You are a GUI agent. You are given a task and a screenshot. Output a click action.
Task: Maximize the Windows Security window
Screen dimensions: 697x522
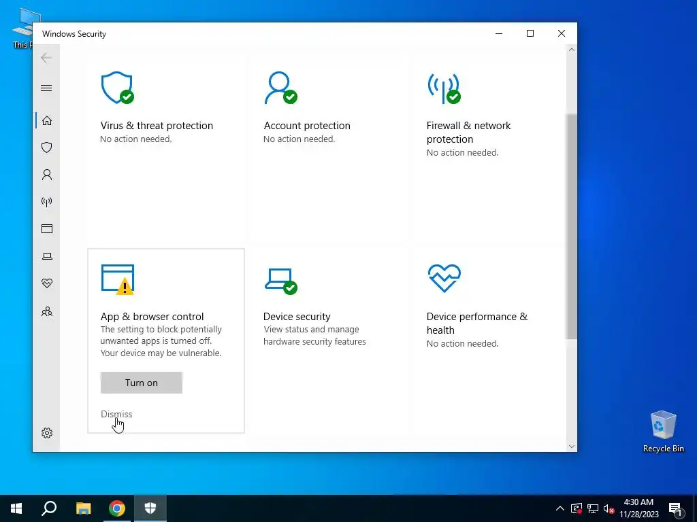pos(530,34)
